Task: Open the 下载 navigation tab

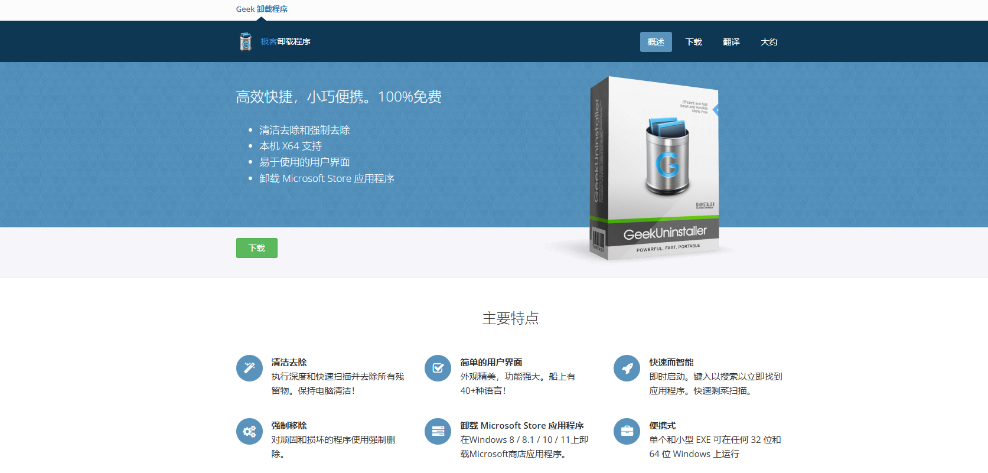Action: pos(694,42)
